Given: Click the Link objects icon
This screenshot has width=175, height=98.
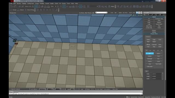Looking at the screenshot, I should click(20, 7).
